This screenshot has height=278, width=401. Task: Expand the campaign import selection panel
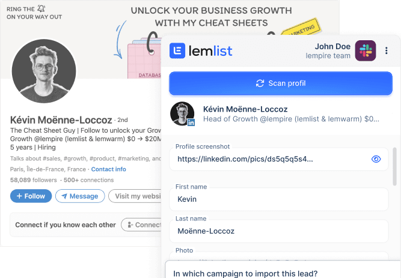click(x=283, y=270)
